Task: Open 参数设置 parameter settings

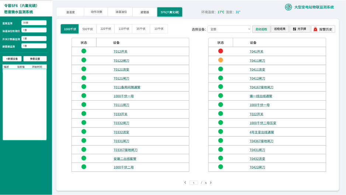Action: pos(35,59)
